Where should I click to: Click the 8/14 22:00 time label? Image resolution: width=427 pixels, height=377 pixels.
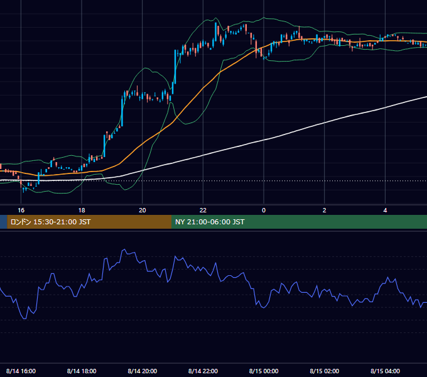coord(203,371)
